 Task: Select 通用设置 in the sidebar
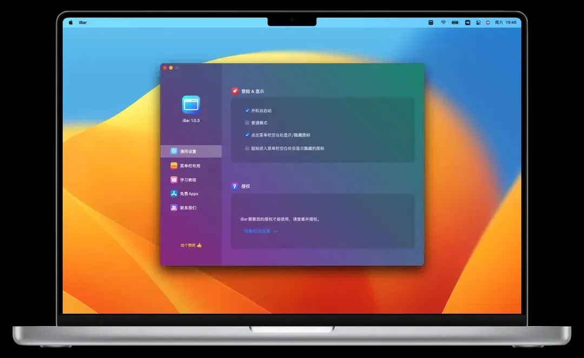pyautogui.click(x=191, y=151)
